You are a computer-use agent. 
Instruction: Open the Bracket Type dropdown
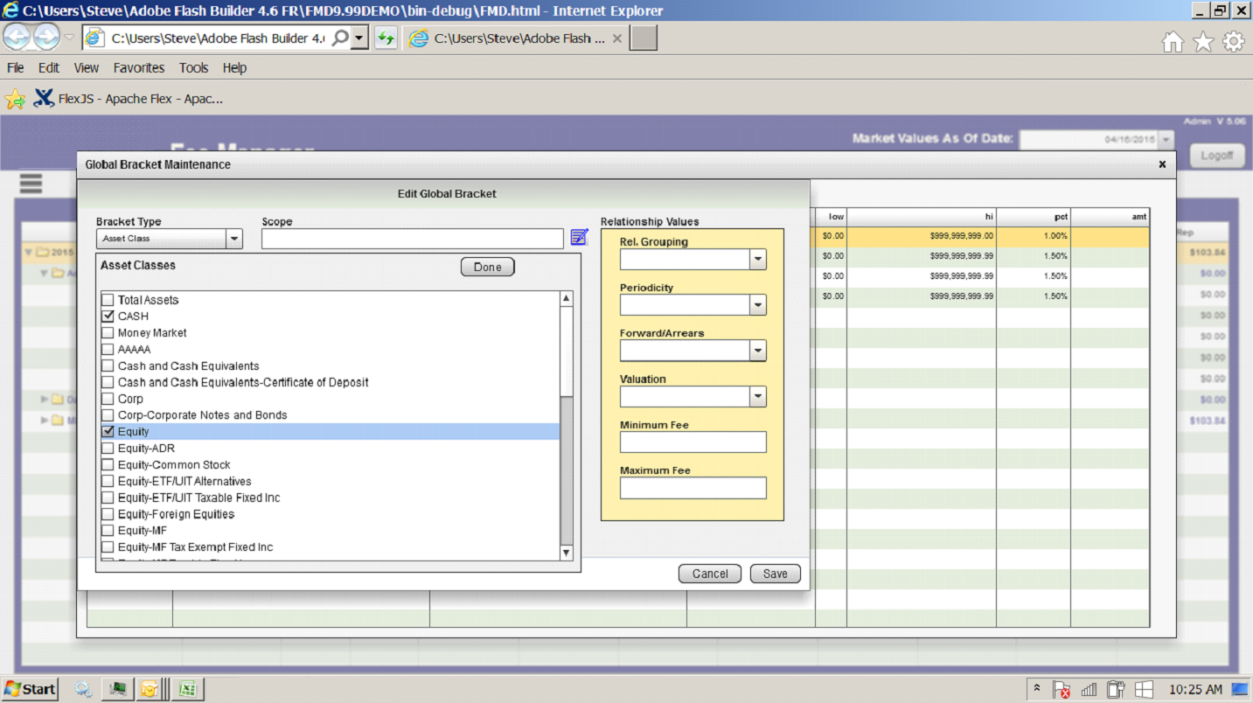(233, 239)
